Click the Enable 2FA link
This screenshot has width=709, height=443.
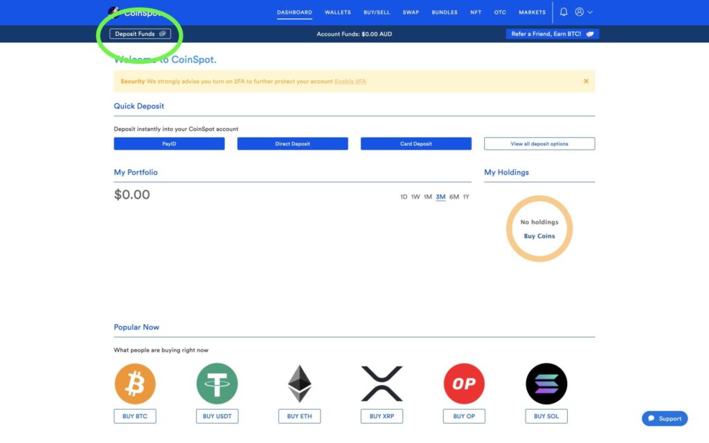[x=350, y=82]
